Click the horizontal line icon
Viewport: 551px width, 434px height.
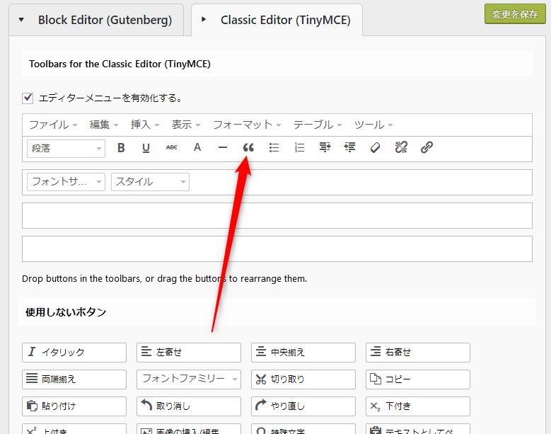tap(223, 148)
